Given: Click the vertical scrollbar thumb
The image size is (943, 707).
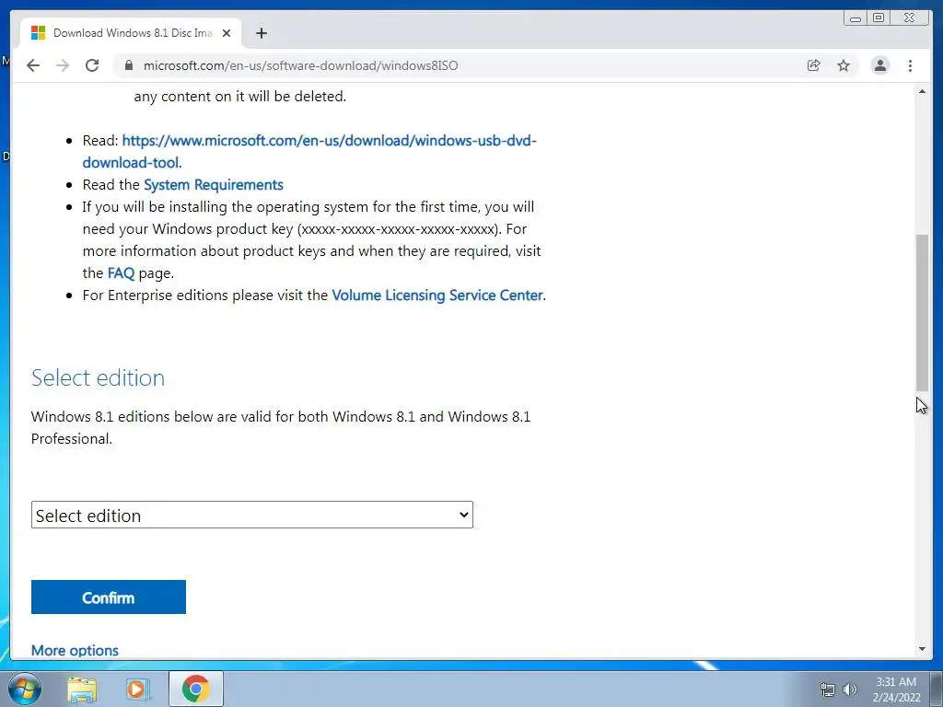Looking at the screenshot, I should [922, 313].
